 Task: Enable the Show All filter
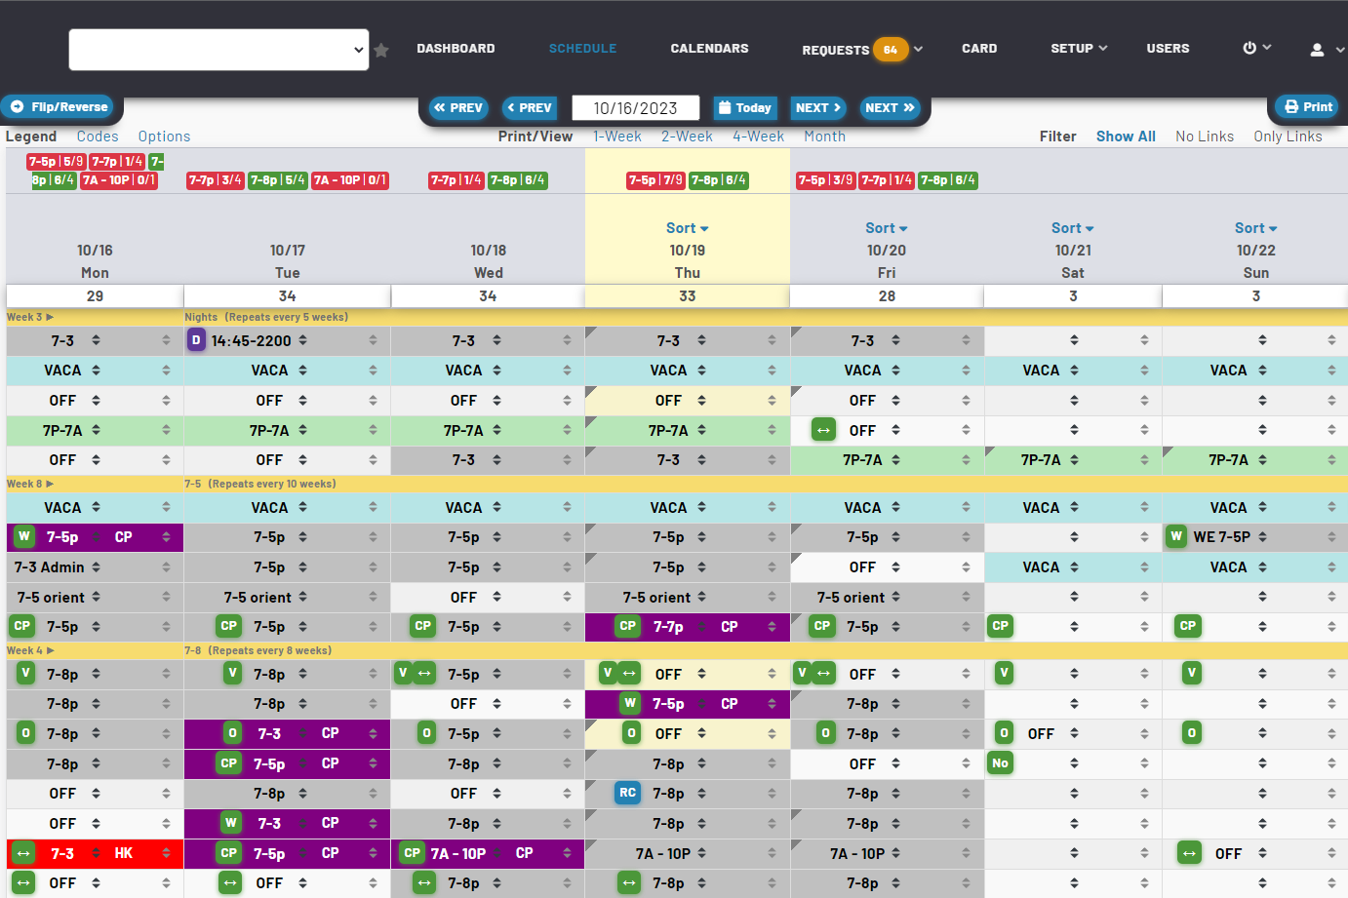point(1126,136)
